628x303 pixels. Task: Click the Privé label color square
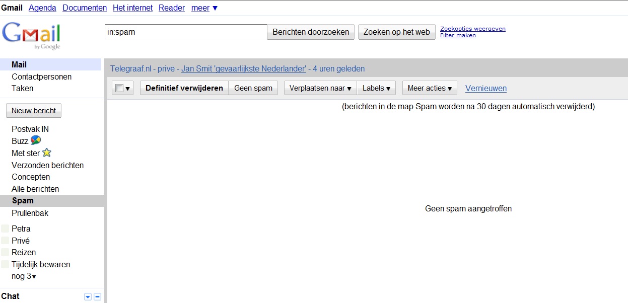(x=5, y=241)
